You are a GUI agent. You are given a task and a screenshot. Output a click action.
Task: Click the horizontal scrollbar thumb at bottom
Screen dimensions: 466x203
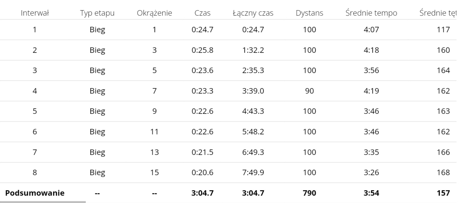pos(43,202)
